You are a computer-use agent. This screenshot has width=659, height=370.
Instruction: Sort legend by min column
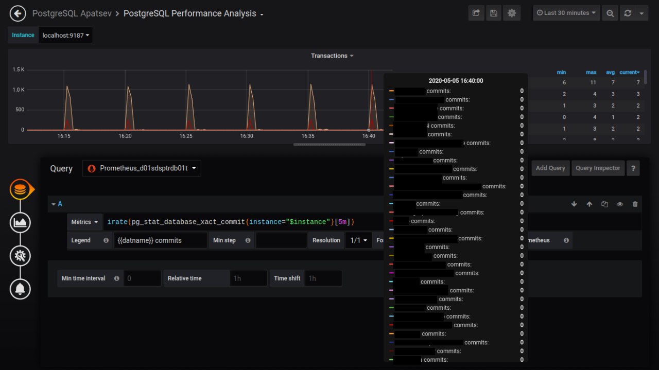click(x=561, y=73)
